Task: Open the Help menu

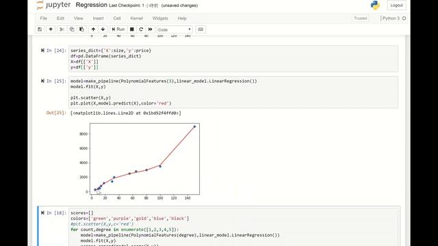Action: (182, 18)
